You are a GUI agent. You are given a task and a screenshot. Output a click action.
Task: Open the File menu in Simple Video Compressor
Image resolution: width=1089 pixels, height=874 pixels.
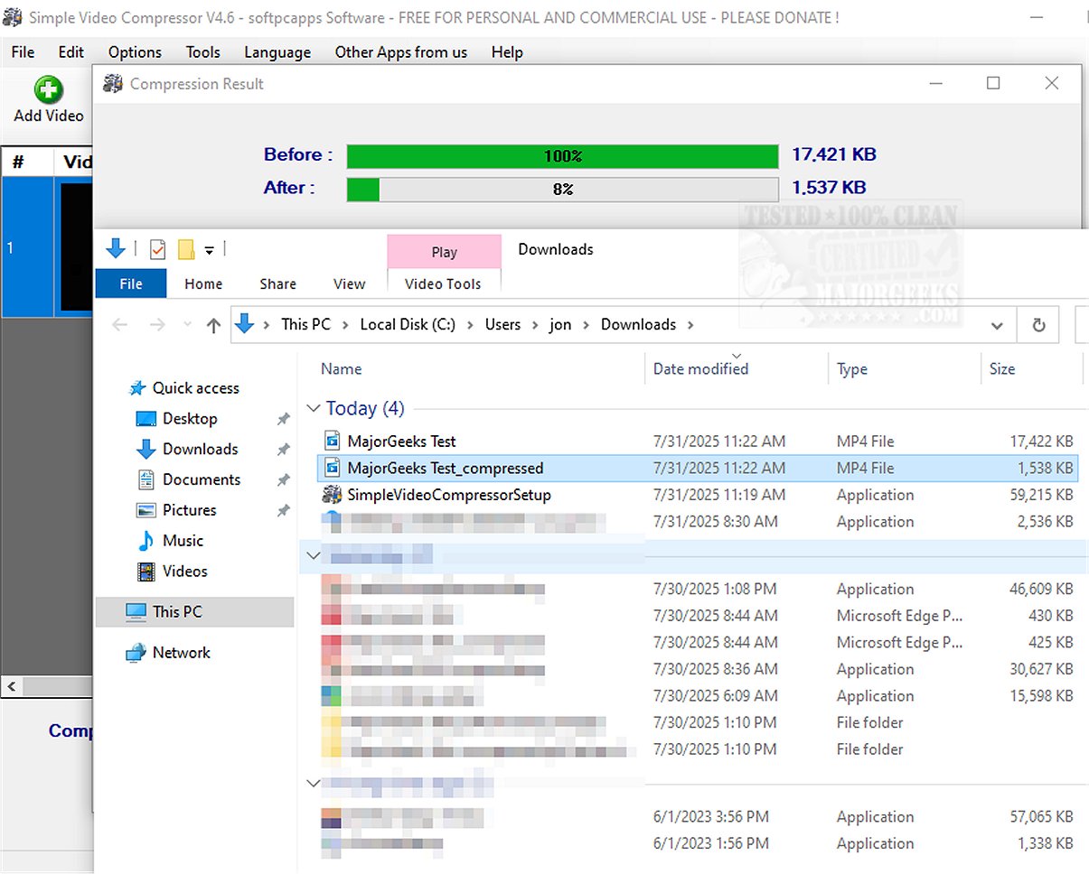point(23,52)
